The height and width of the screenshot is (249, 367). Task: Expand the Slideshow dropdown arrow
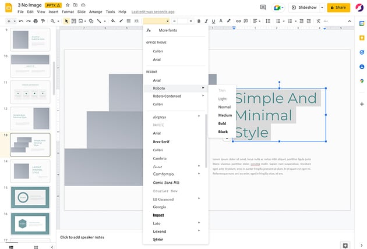click(x=322, y=8)
